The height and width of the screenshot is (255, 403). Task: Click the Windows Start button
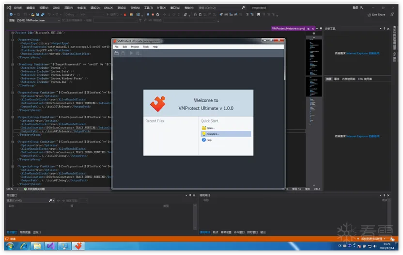click(x=10, y=246)
